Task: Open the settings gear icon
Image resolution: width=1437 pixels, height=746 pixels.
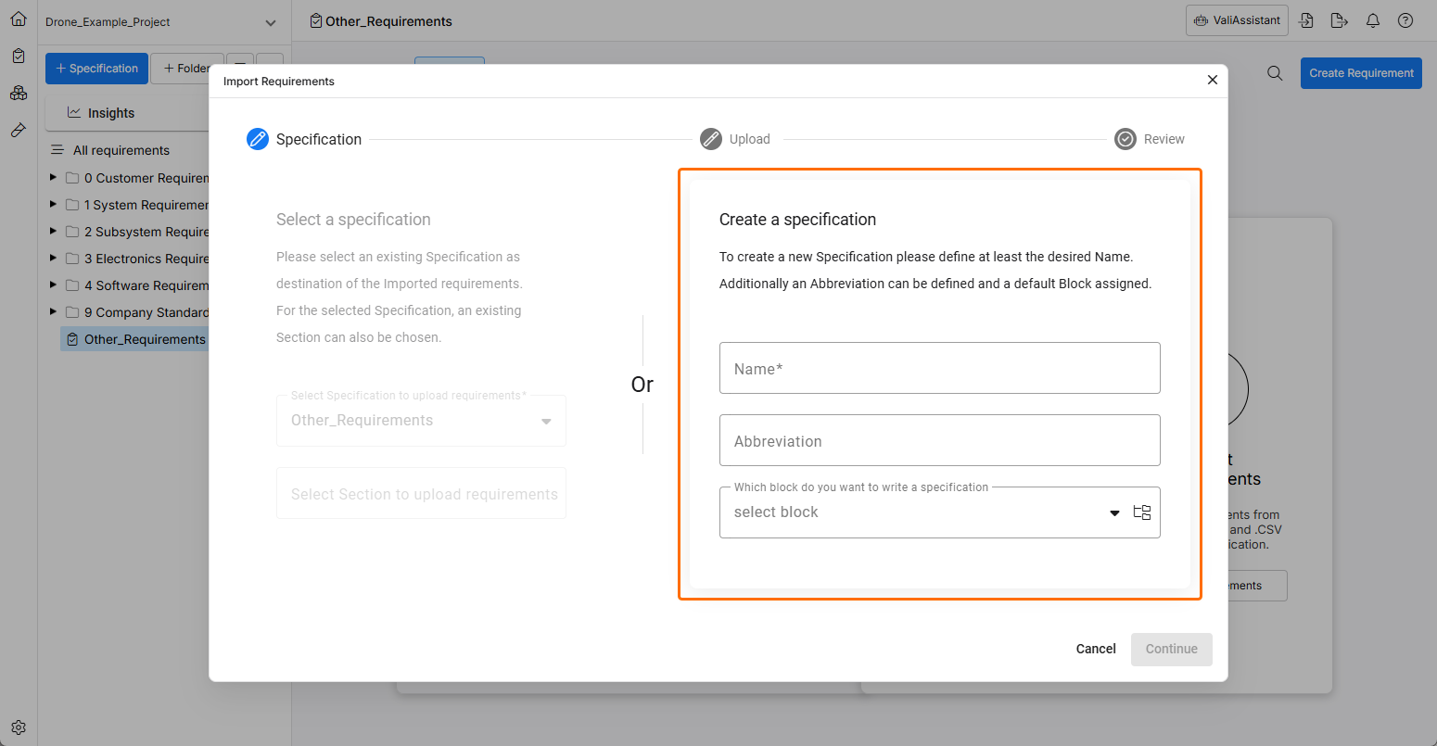Action: (19, 727)
